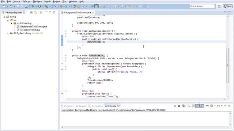The height and width of the screenshot is (131, 234).
Task: Click the editor horizontal scrollbar right arrow
Action: tap(225, 99)
